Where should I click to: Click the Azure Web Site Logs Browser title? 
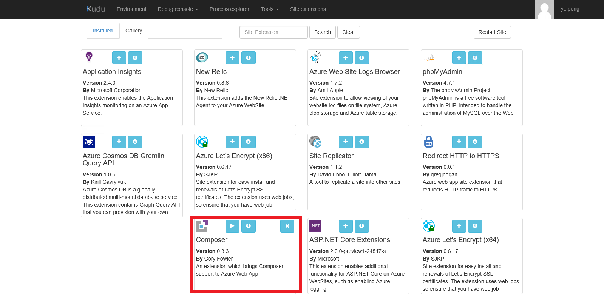pyautogui.click(x=355, y=72)
